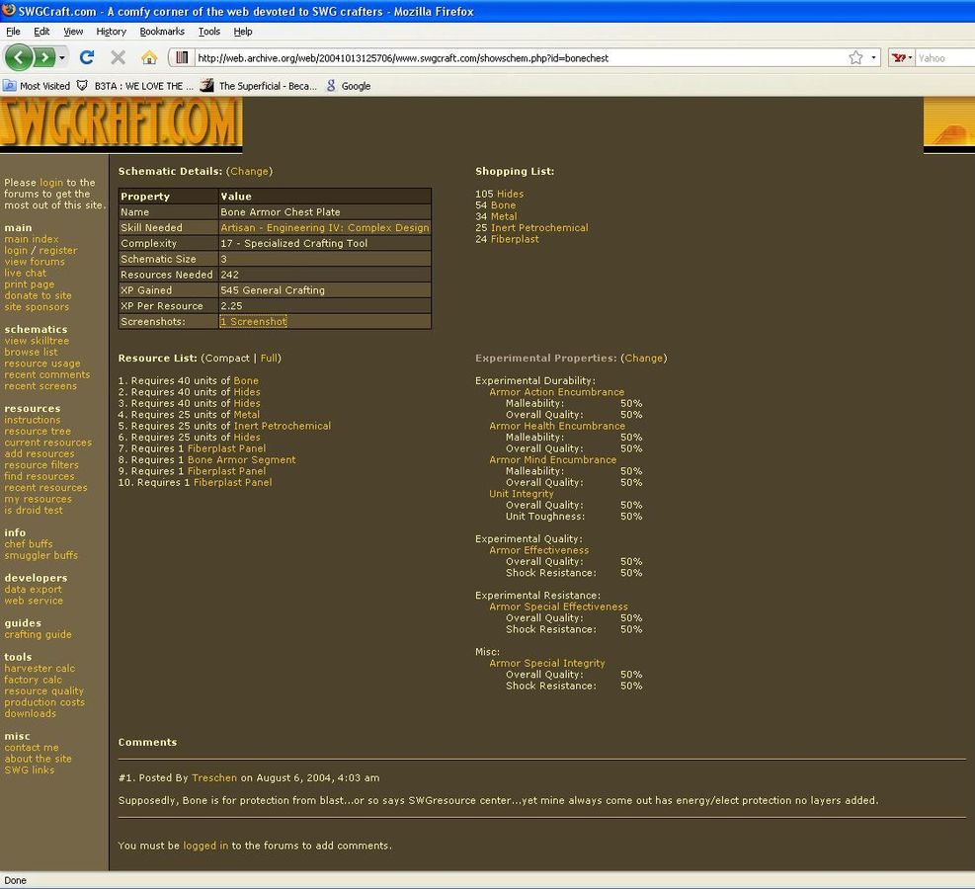975x889 pixels.
Task: Bookmark this page with the star icon
Action: click(x=855, y=57)
